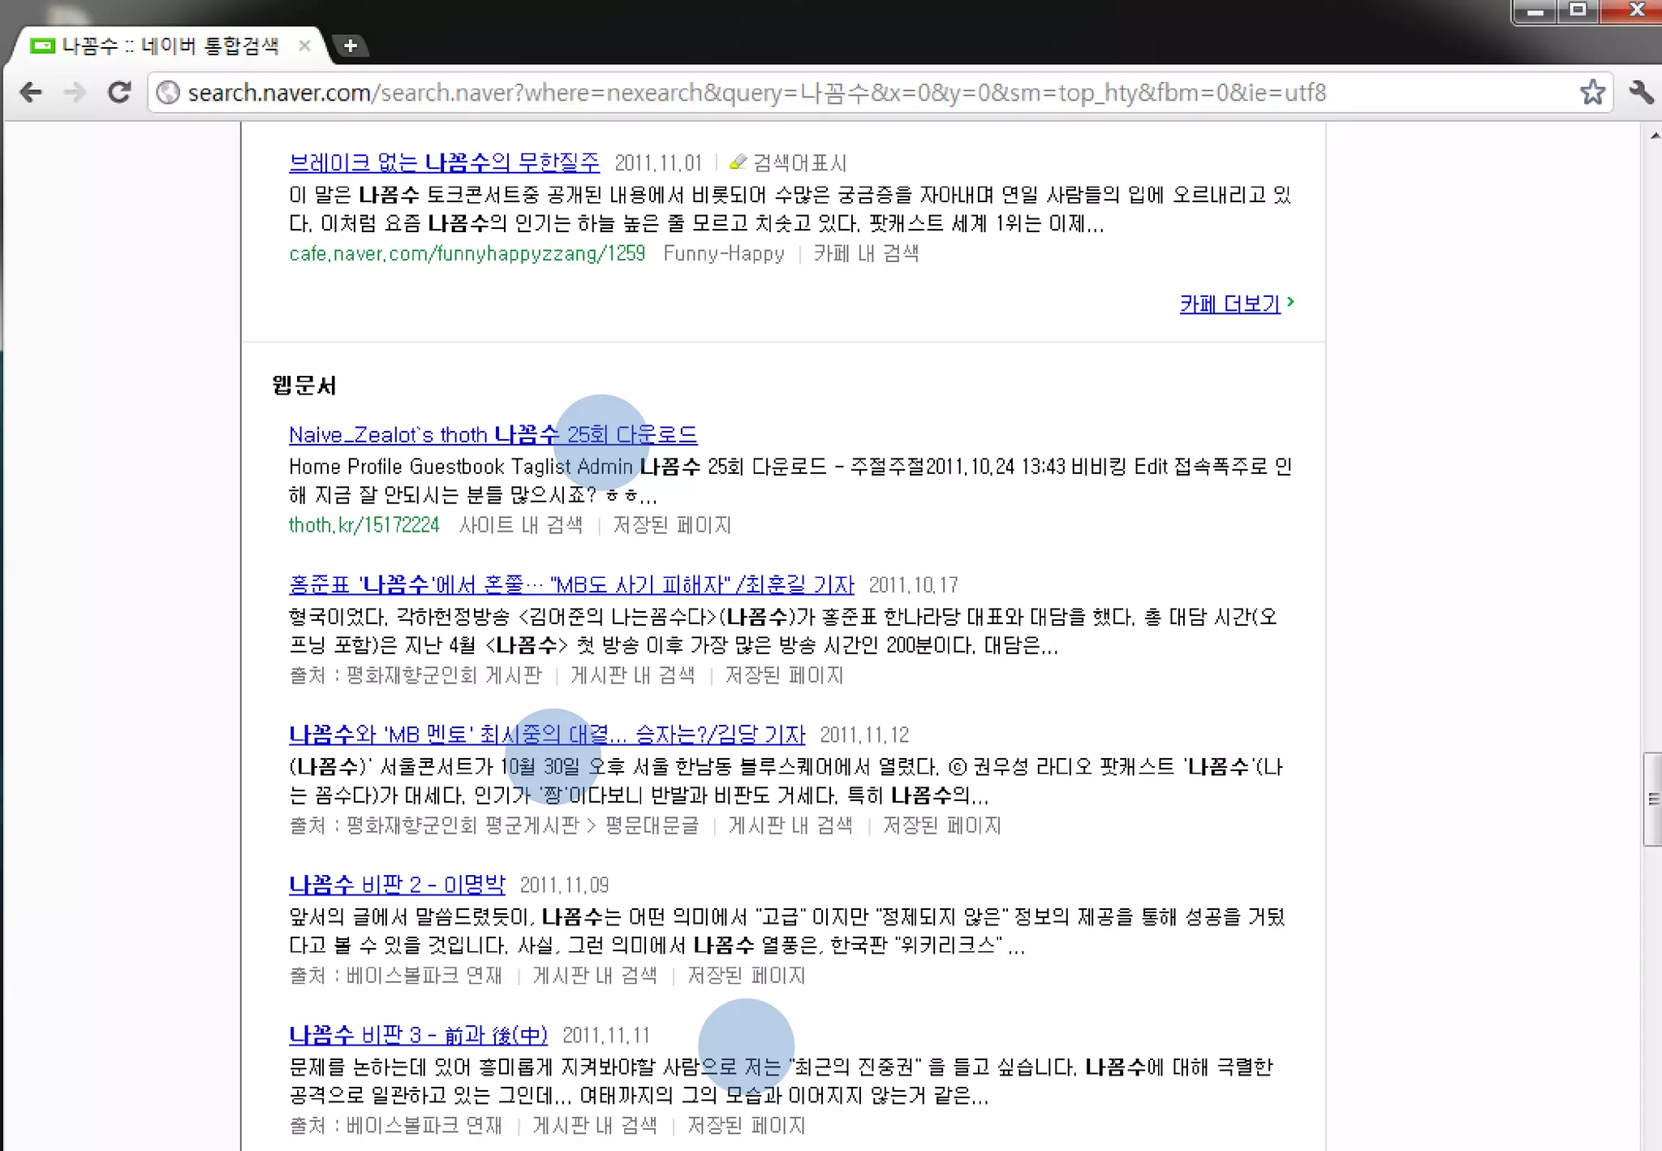Open 카페 더보기 link
Viewport: 1662px width, 1151px height.
[x=1230, y=304]
